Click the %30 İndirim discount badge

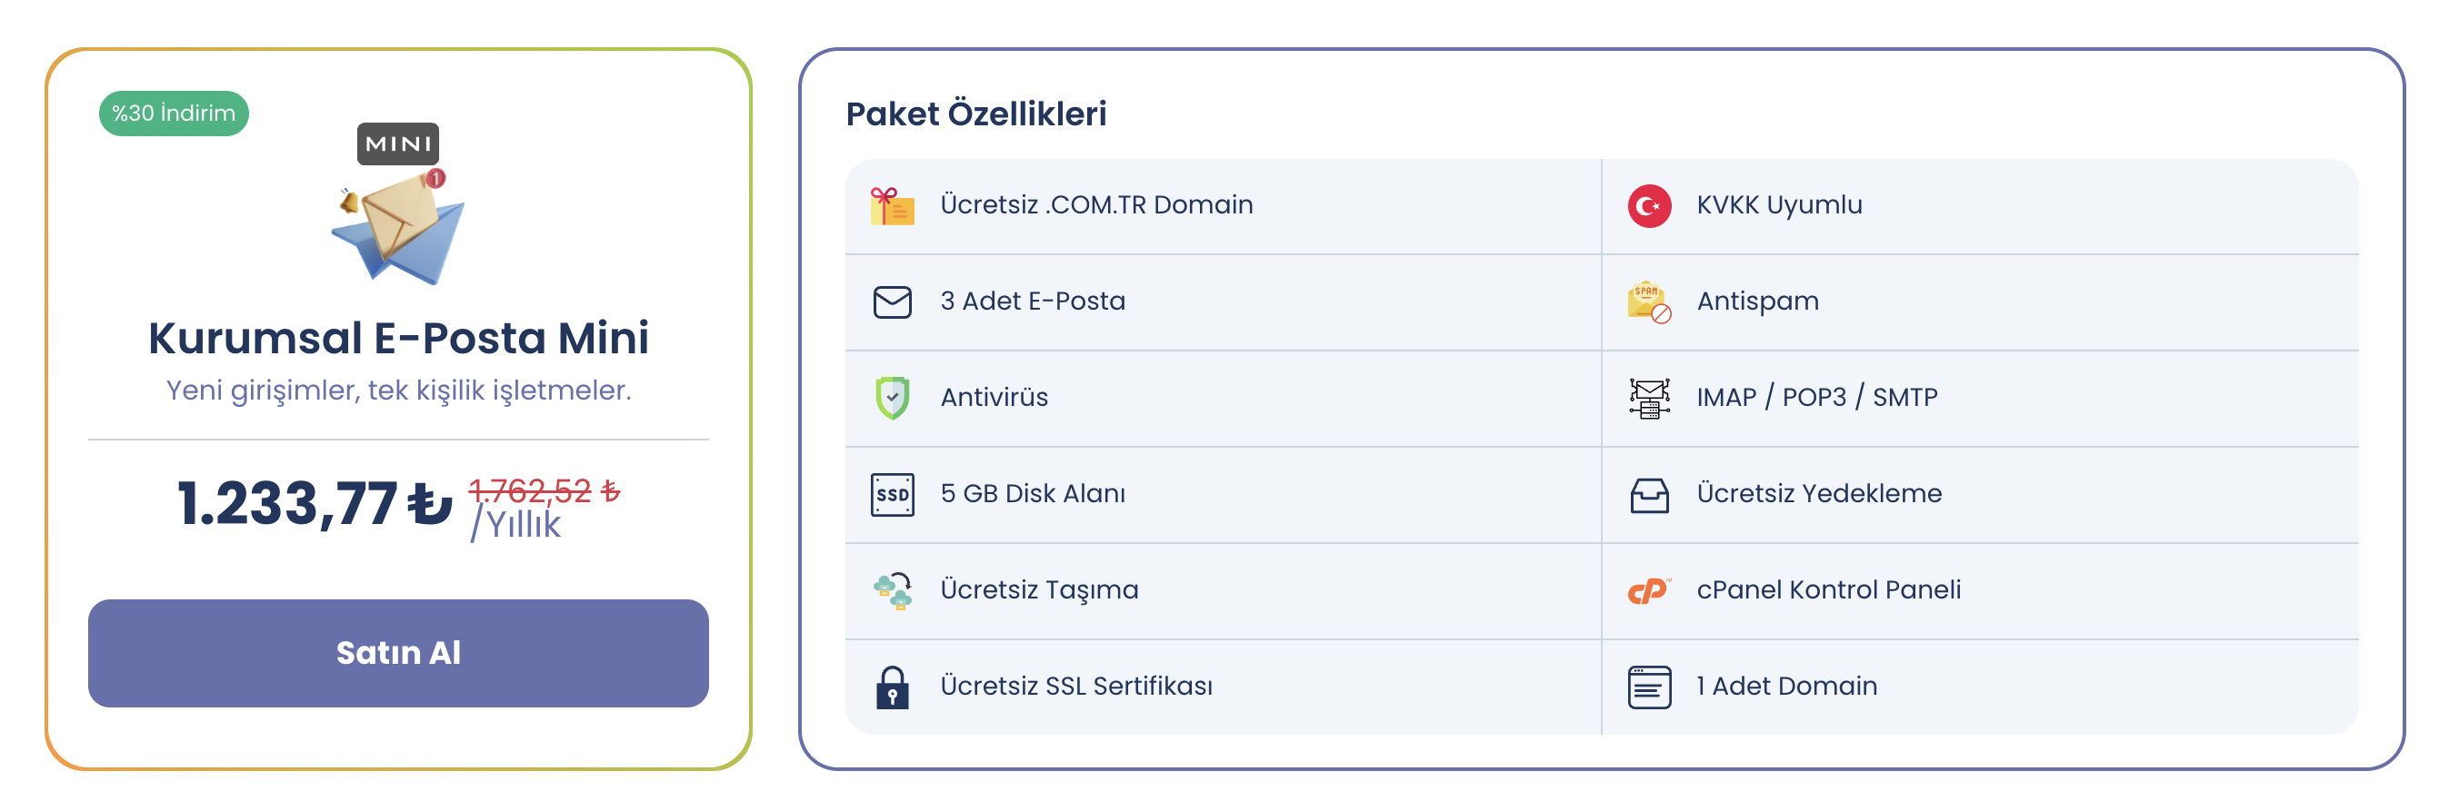click(174, 114)
